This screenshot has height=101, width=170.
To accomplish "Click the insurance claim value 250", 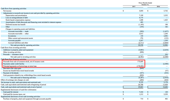I will (166, 55).
